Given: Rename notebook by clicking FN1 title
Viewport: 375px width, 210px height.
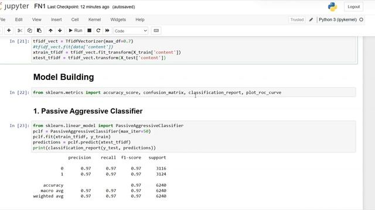Looking at the screenshot, I should (x=40, y=6).
